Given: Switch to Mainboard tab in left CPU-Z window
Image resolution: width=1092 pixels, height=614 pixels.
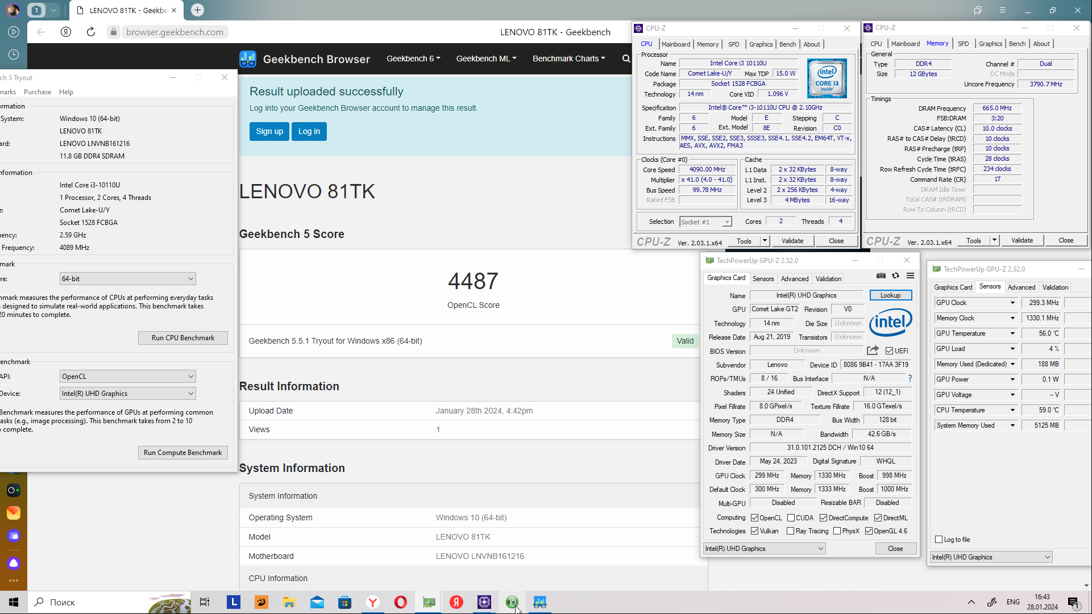Looking at the screenshot, I should coord(676,44).
